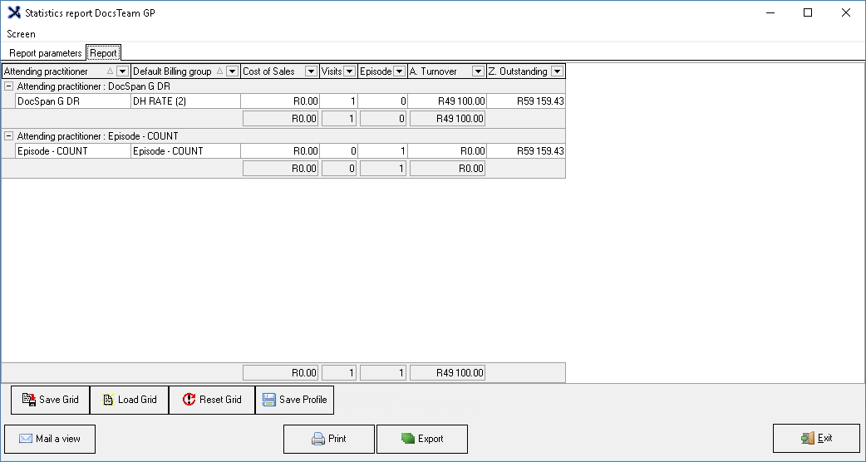Click the Mail a view envelope icon
Image resolution: width=866 pixels, height=462 pixels.
point(26,439)
